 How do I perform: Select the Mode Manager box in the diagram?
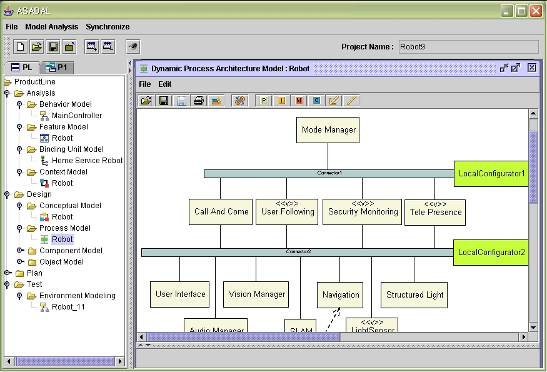(x=328, y=130)
